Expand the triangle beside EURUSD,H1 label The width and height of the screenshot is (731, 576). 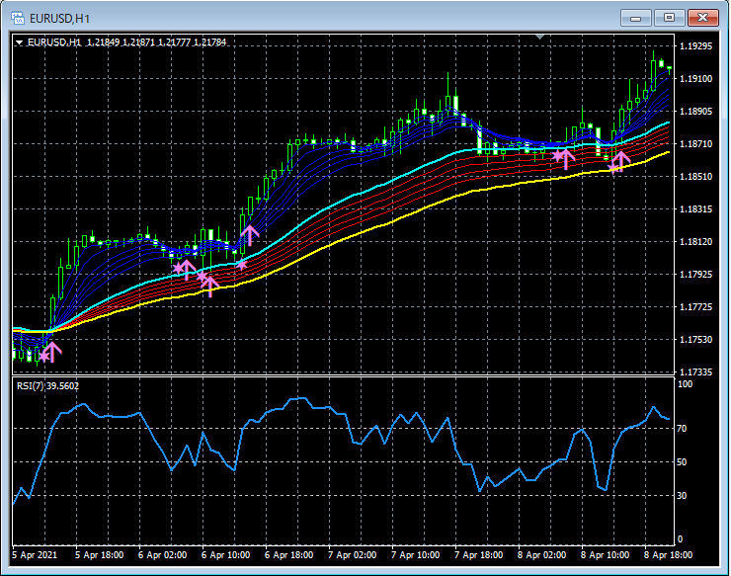tap(19, 42)
